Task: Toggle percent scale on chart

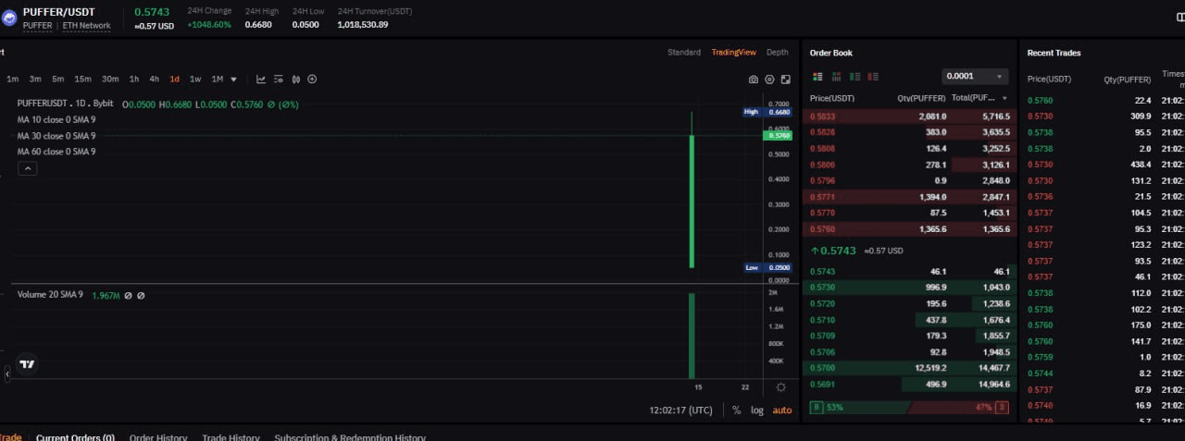Action: coord(736,410)
